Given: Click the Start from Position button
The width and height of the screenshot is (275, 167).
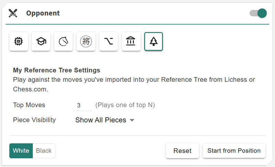Looking at the screenshot, I should pyautogui.click(x=234, y=151).
